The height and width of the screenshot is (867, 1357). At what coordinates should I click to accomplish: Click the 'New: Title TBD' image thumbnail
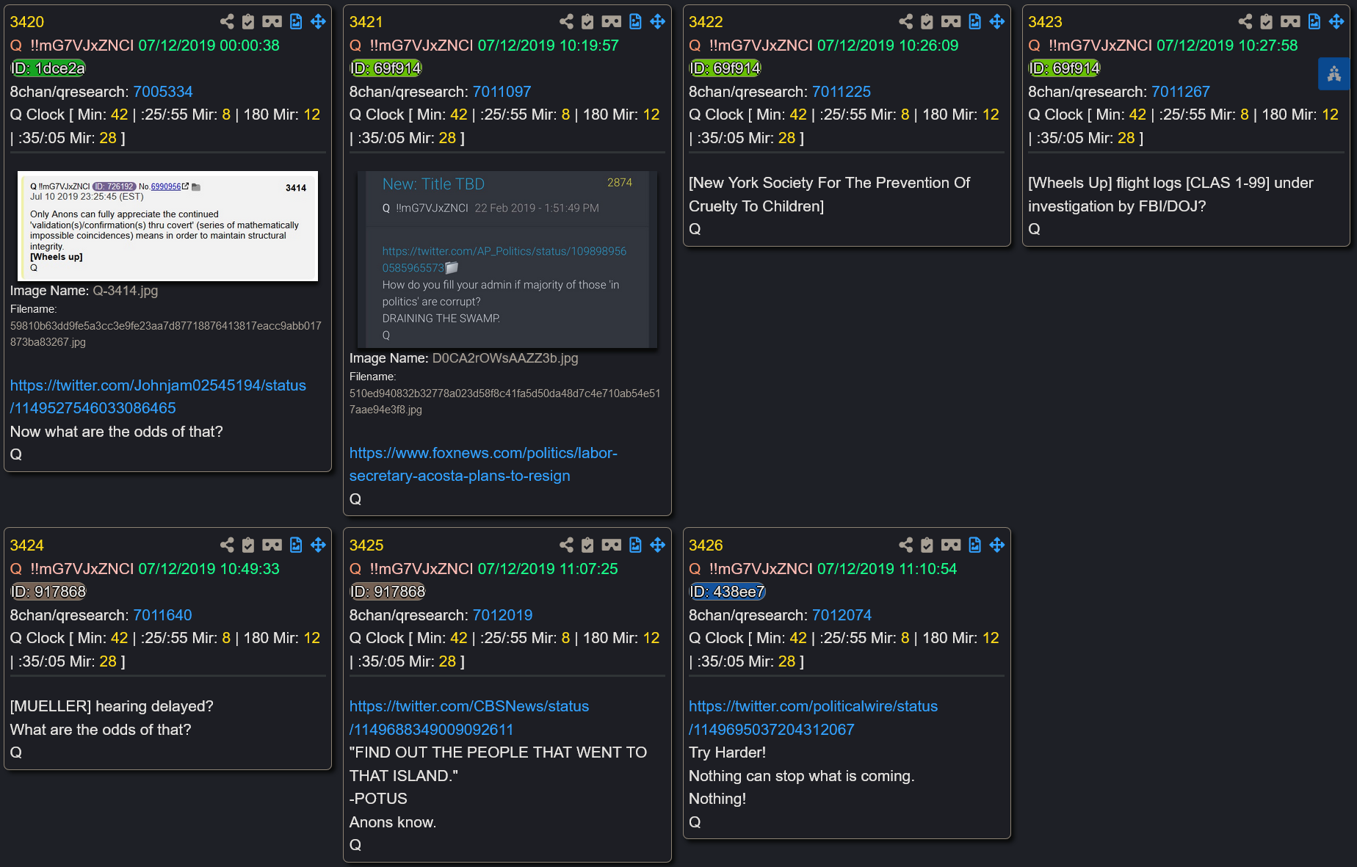pos(507,259)
